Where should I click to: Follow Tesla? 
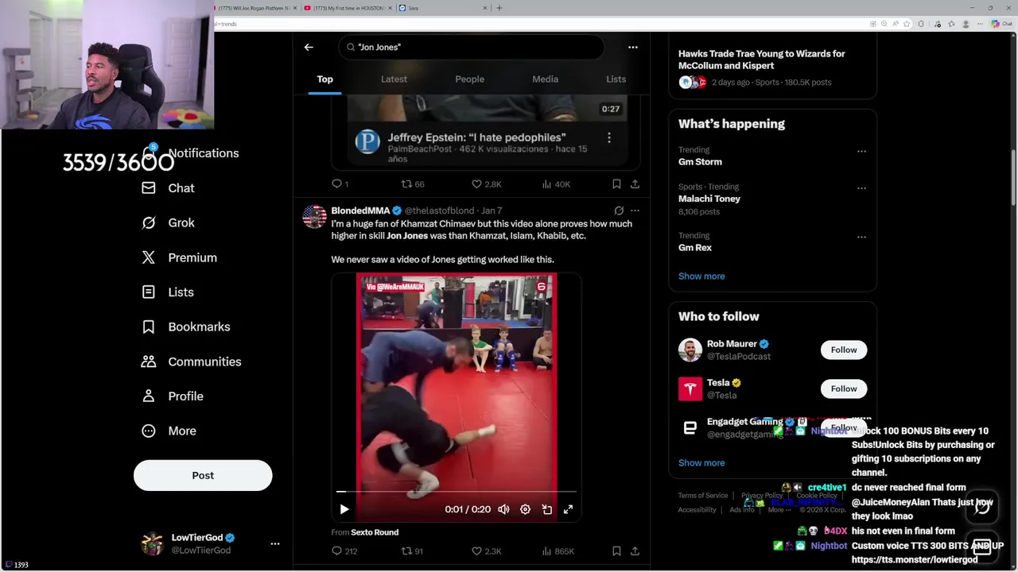pyautogui.click(x=844, y=388)
